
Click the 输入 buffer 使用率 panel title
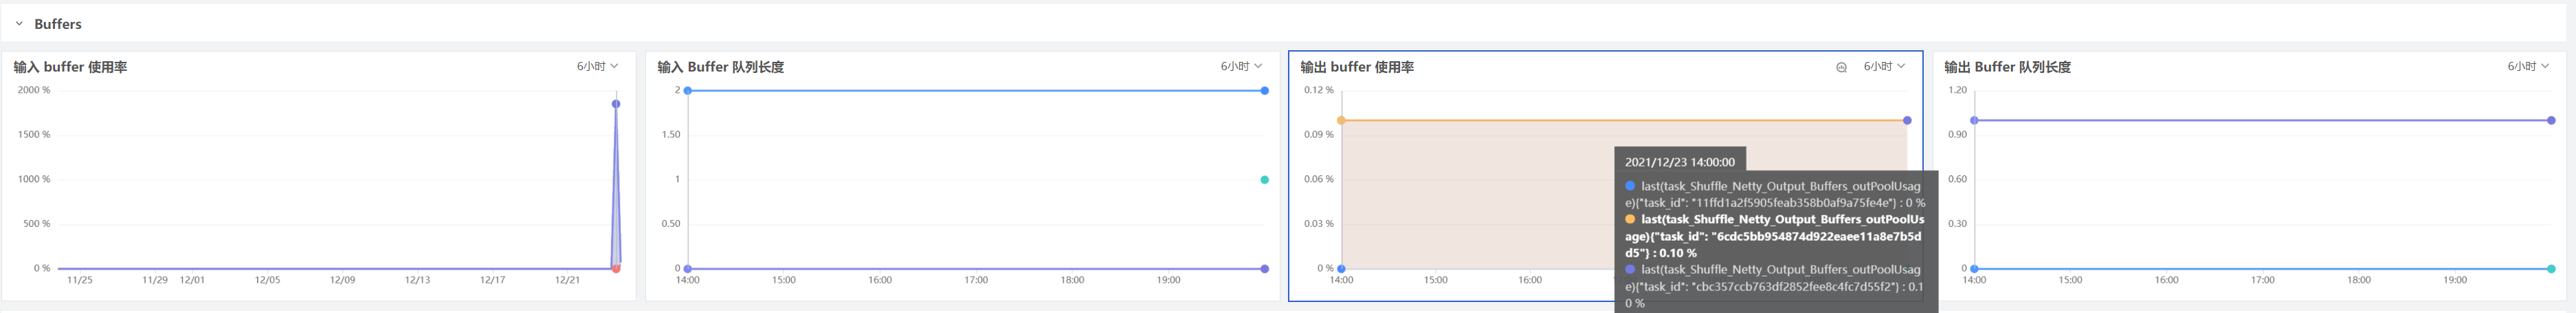tap(70, 67)
